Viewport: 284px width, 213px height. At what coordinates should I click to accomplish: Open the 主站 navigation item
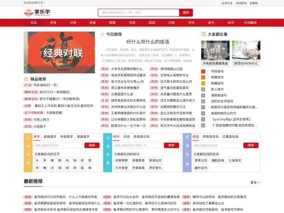pyautogui.click(x=34, y=22)
